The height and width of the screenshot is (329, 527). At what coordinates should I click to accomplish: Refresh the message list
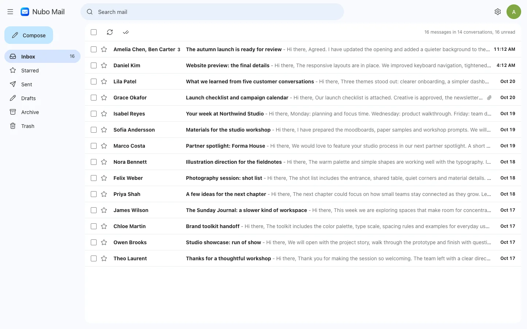(110, 32)
